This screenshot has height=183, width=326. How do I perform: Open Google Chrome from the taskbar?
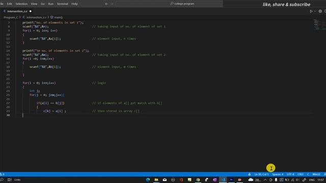[x=198, y=179]
